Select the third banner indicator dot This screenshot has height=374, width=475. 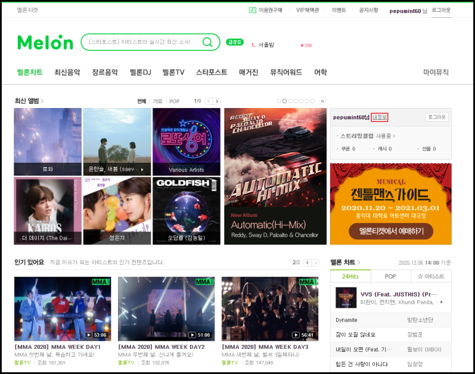pos(290,101)
